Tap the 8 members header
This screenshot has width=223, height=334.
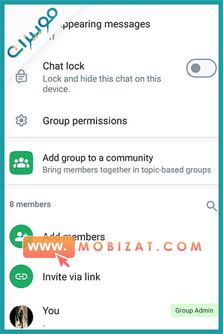point(30,204)
